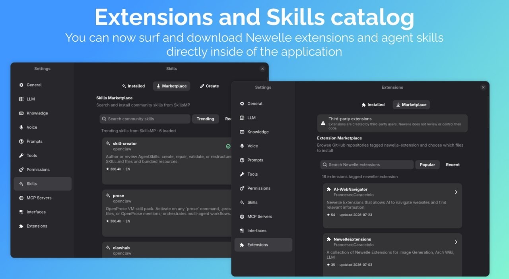
Task: Open MCP Servers globe icon in Skills window
Action: tap(21, 198)
